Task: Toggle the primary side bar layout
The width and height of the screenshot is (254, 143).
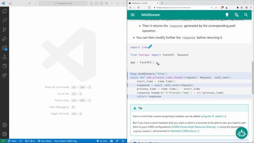Action: tap(92, 3)
